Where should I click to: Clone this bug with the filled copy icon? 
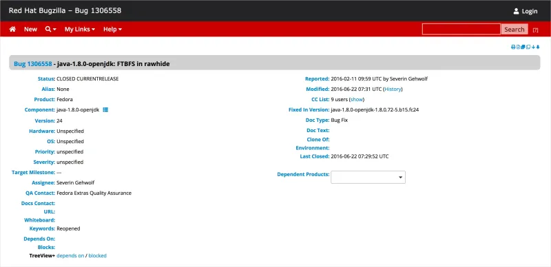[x=523, y=47]
